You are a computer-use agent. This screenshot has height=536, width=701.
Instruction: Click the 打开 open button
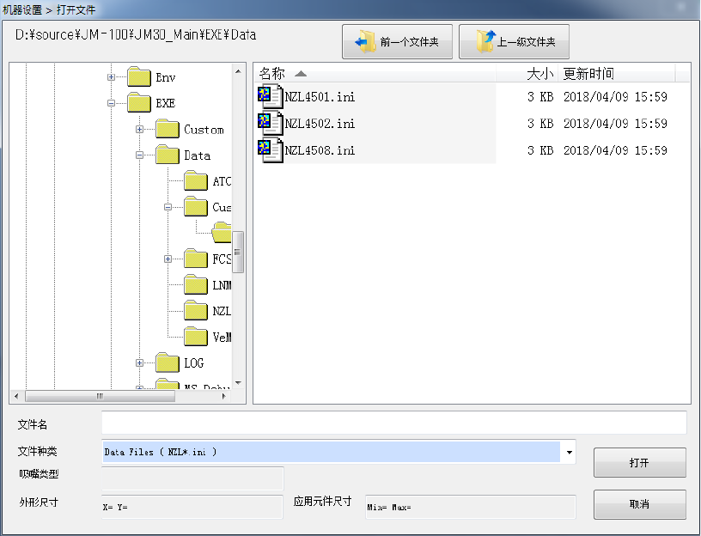coord(640,463)
